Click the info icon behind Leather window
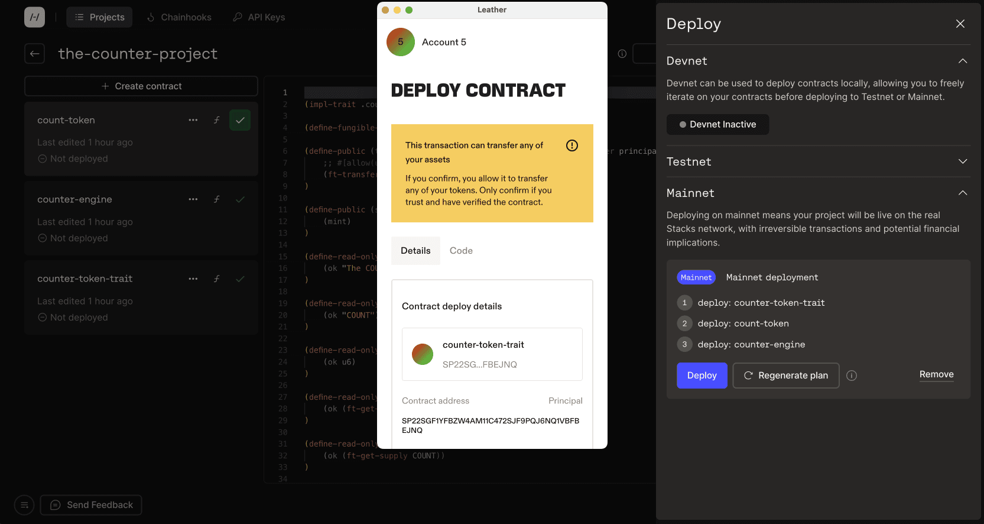The image size is (984, 524). tap(622, 54)
